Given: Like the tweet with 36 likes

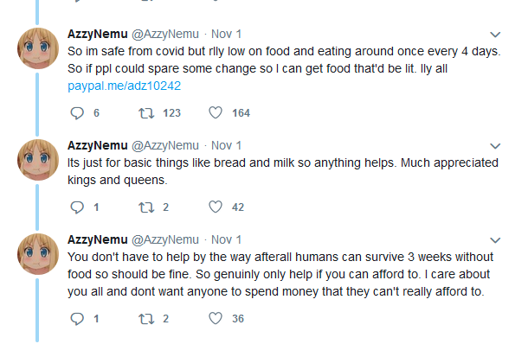Looking at the screenshot, I should pos(216,318).
